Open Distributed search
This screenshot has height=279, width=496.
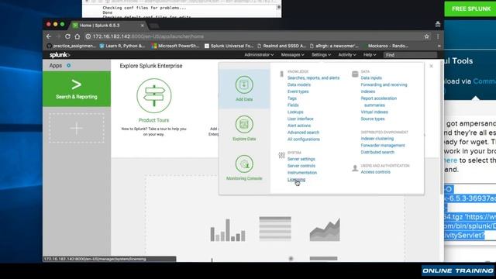tap(377, 152)
